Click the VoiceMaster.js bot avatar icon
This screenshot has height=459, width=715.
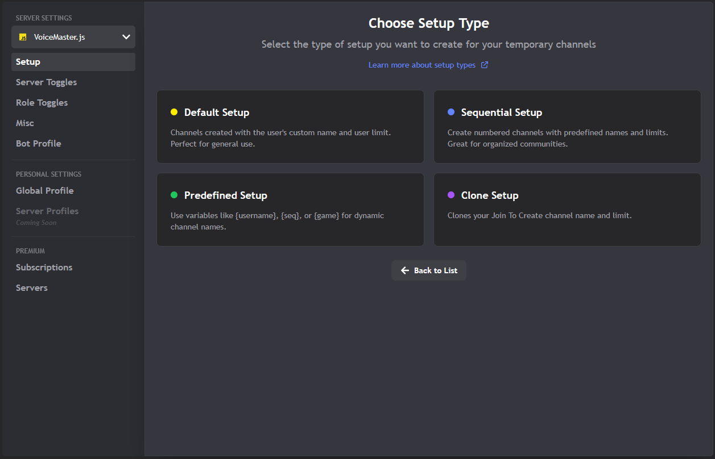coord(22,36)
